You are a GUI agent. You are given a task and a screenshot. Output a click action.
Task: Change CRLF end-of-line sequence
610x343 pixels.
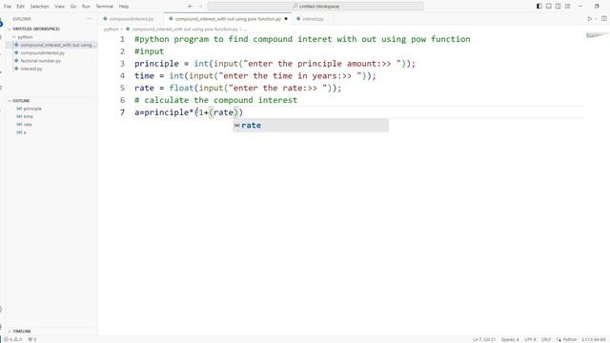click(x=546, y=339)
